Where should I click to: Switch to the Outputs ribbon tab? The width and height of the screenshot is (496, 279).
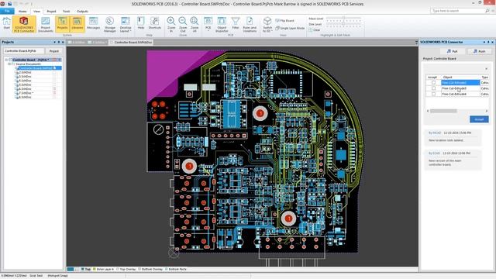pyautogui.click(x=82, y=11)
